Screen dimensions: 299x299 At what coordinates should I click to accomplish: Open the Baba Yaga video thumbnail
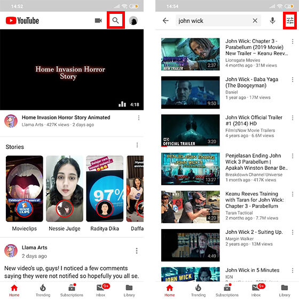pos(190,92)
